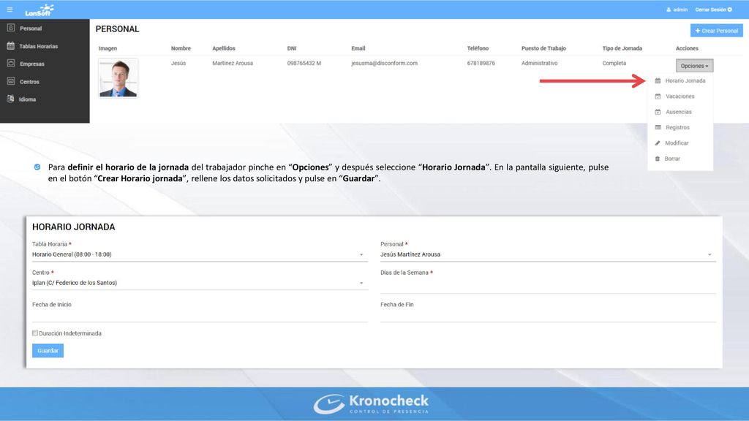This screenshot has height=421, width=749.
Task: Click the Apellidos cell Martínez Arousa
Action: [x=233, y=63]
